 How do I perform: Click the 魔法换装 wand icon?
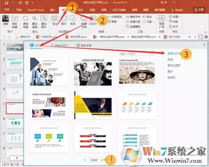pyautogui.click(x=35, y=22)
